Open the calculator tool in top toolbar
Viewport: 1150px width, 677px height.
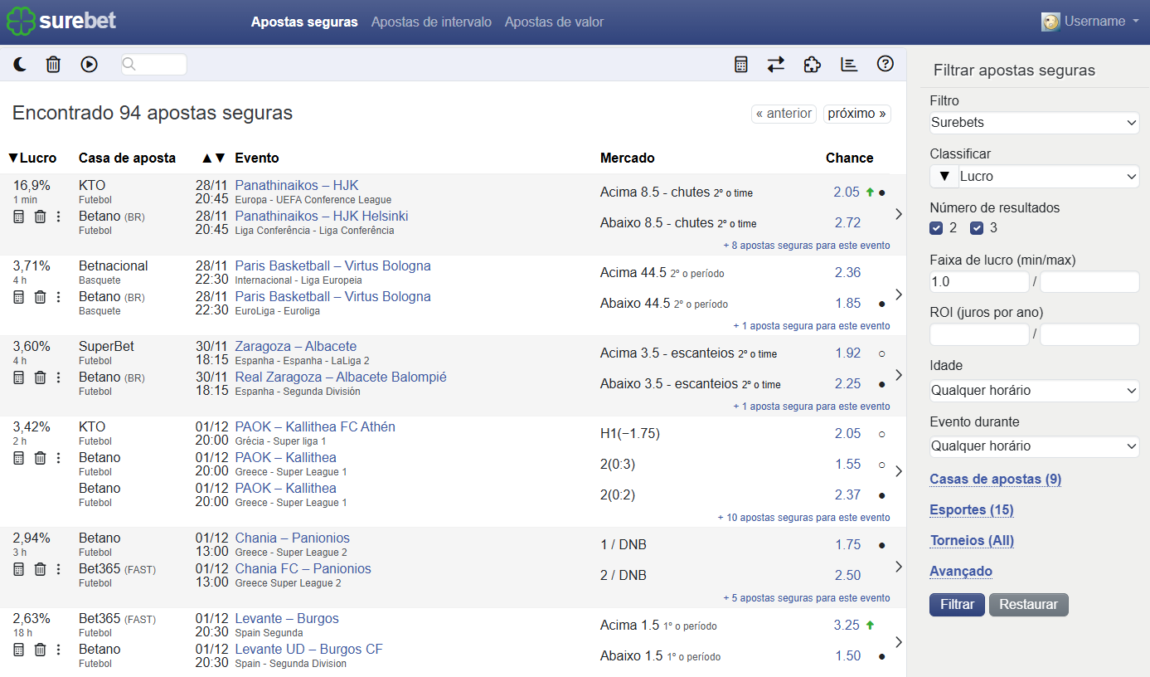click(x=741, y=64)
